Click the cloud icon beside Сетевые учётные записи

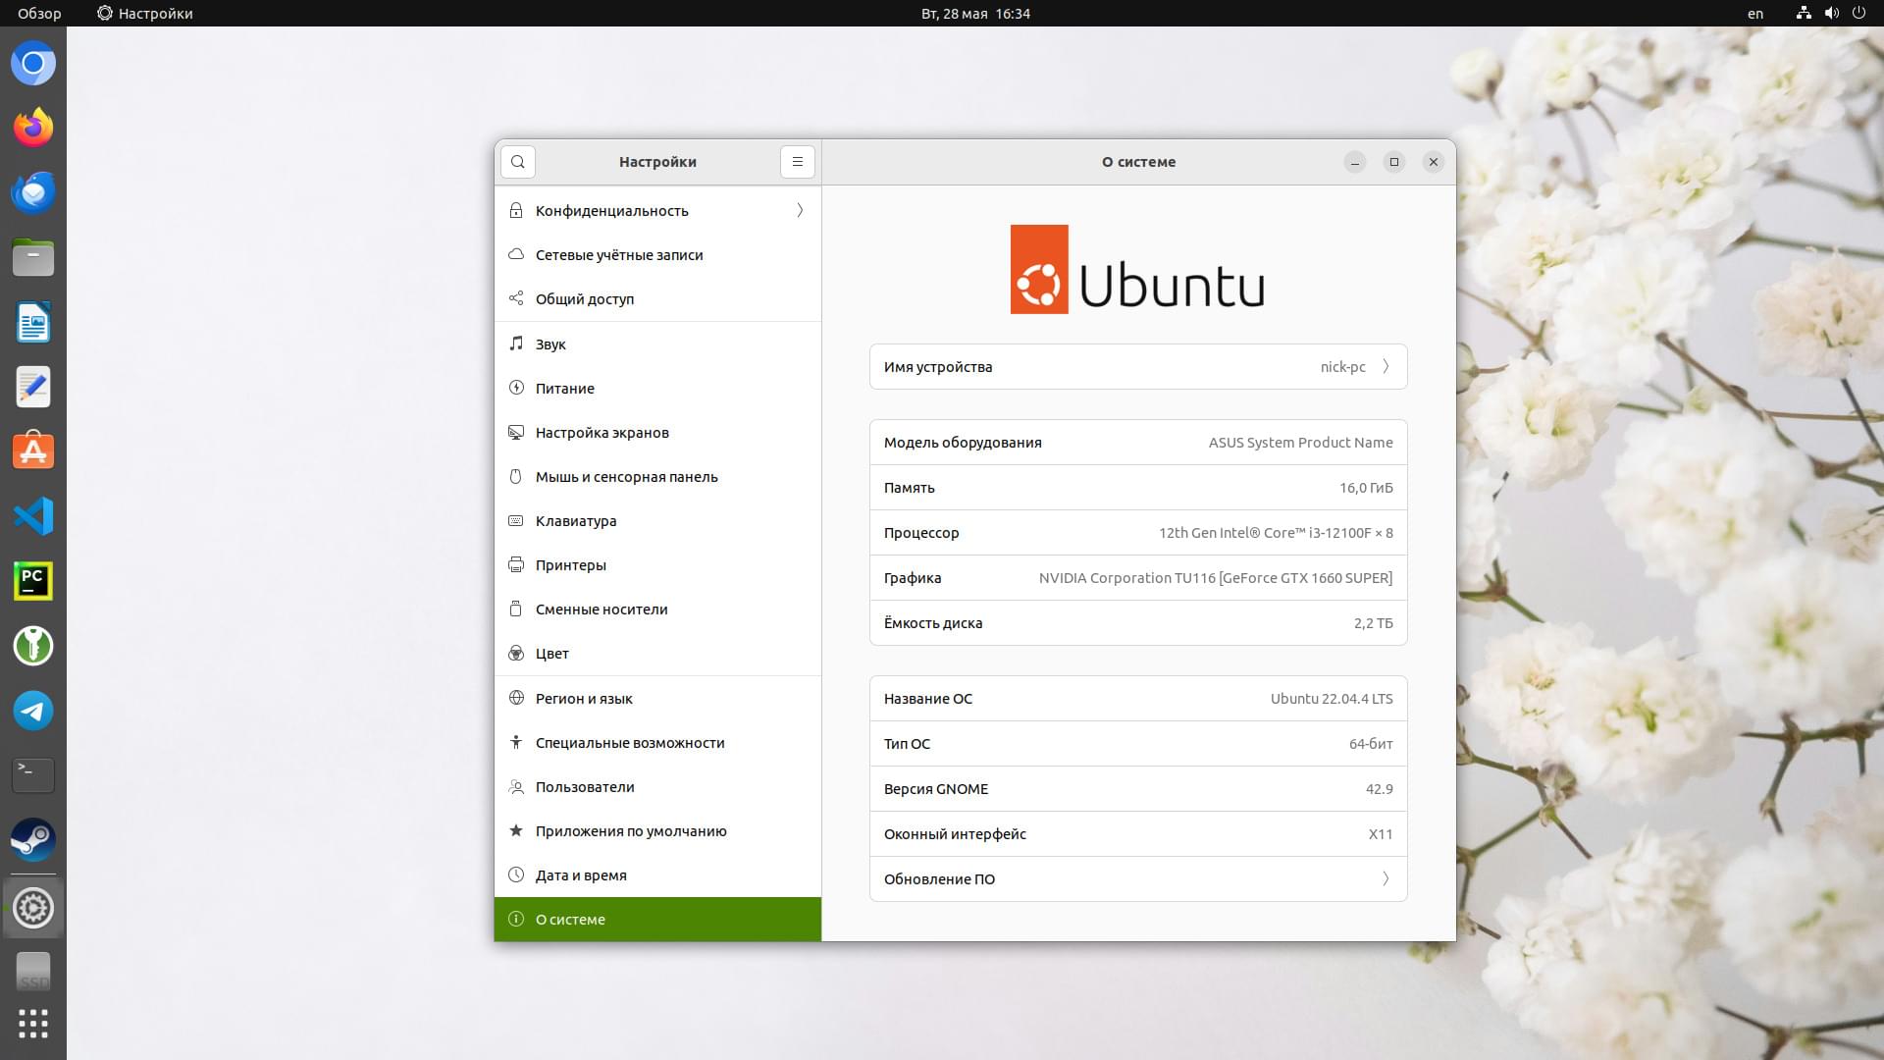click(x=516, y=254)
